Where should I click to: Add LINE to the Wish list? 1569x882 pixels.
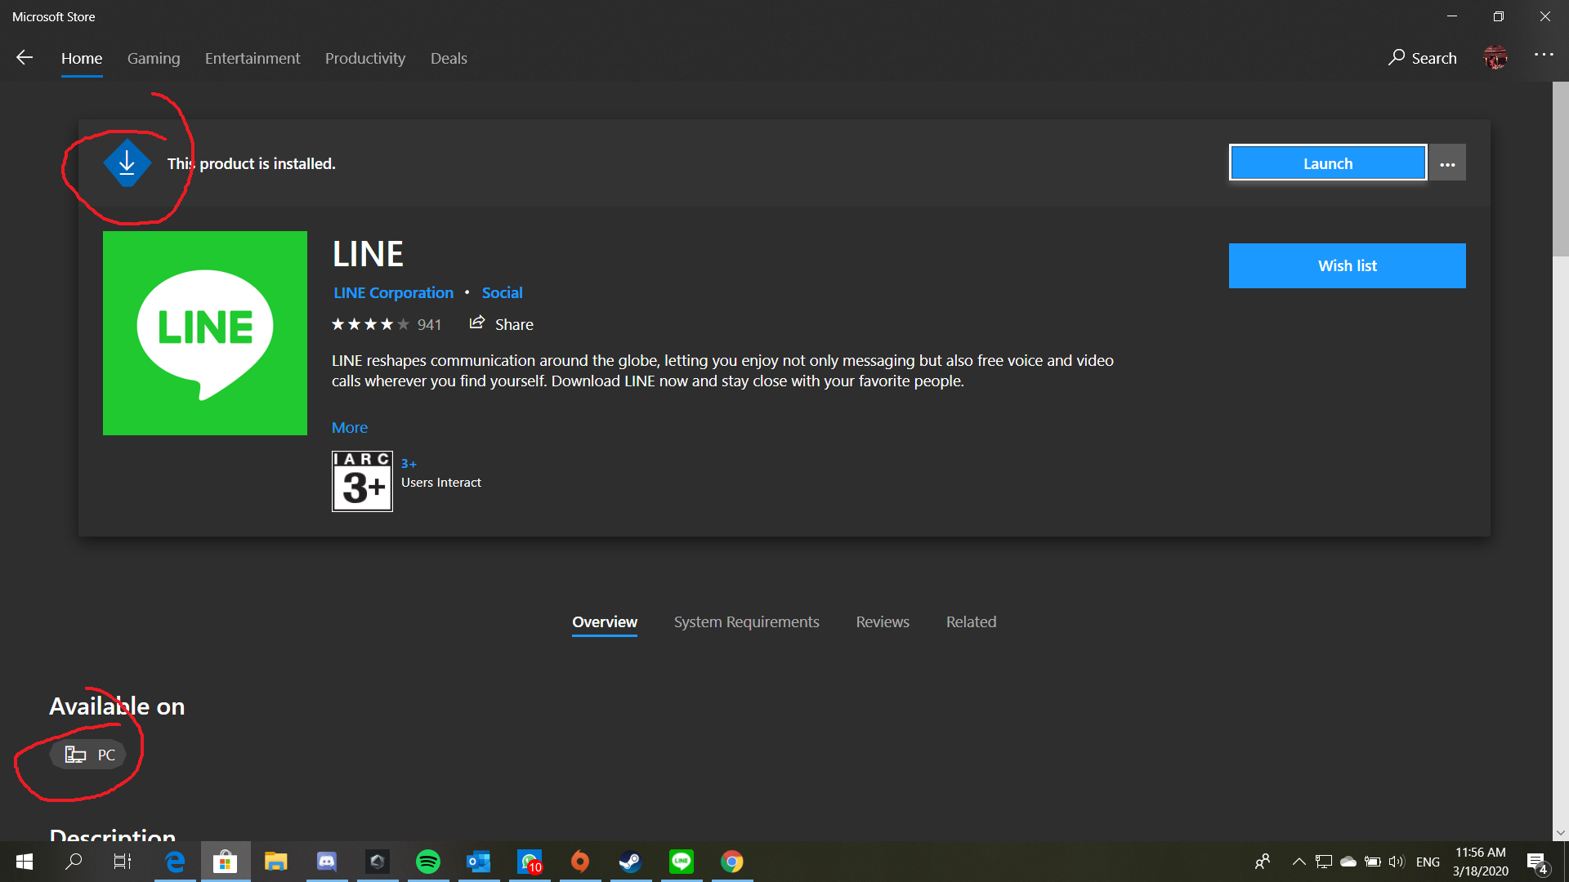point(1347,265)
